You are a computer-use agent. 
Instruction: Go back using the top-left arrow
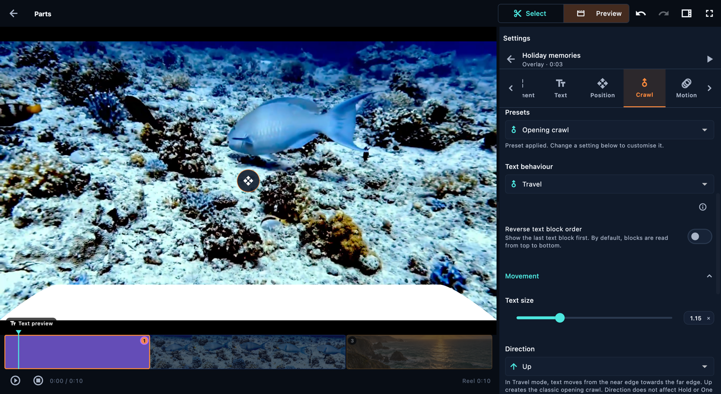pos(13,13)
